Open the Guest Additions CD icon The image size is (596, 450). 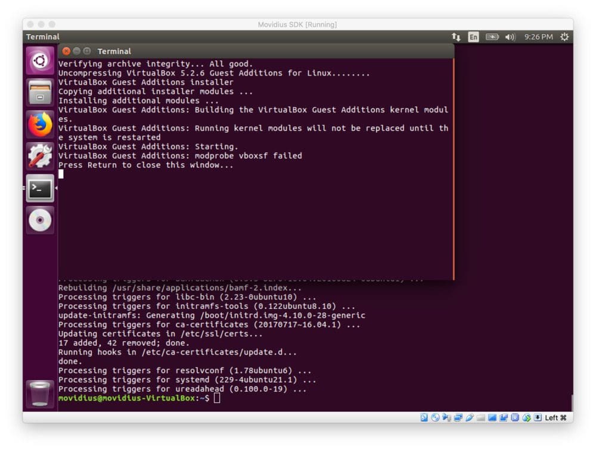click(x=39, y=220)
